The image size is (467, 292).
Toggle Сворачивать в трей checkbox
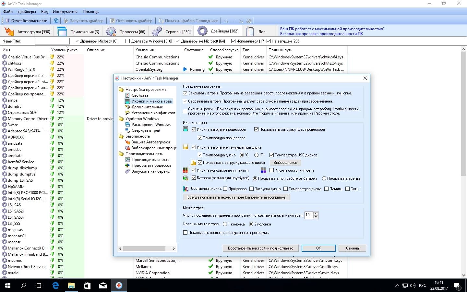(185, 101)
